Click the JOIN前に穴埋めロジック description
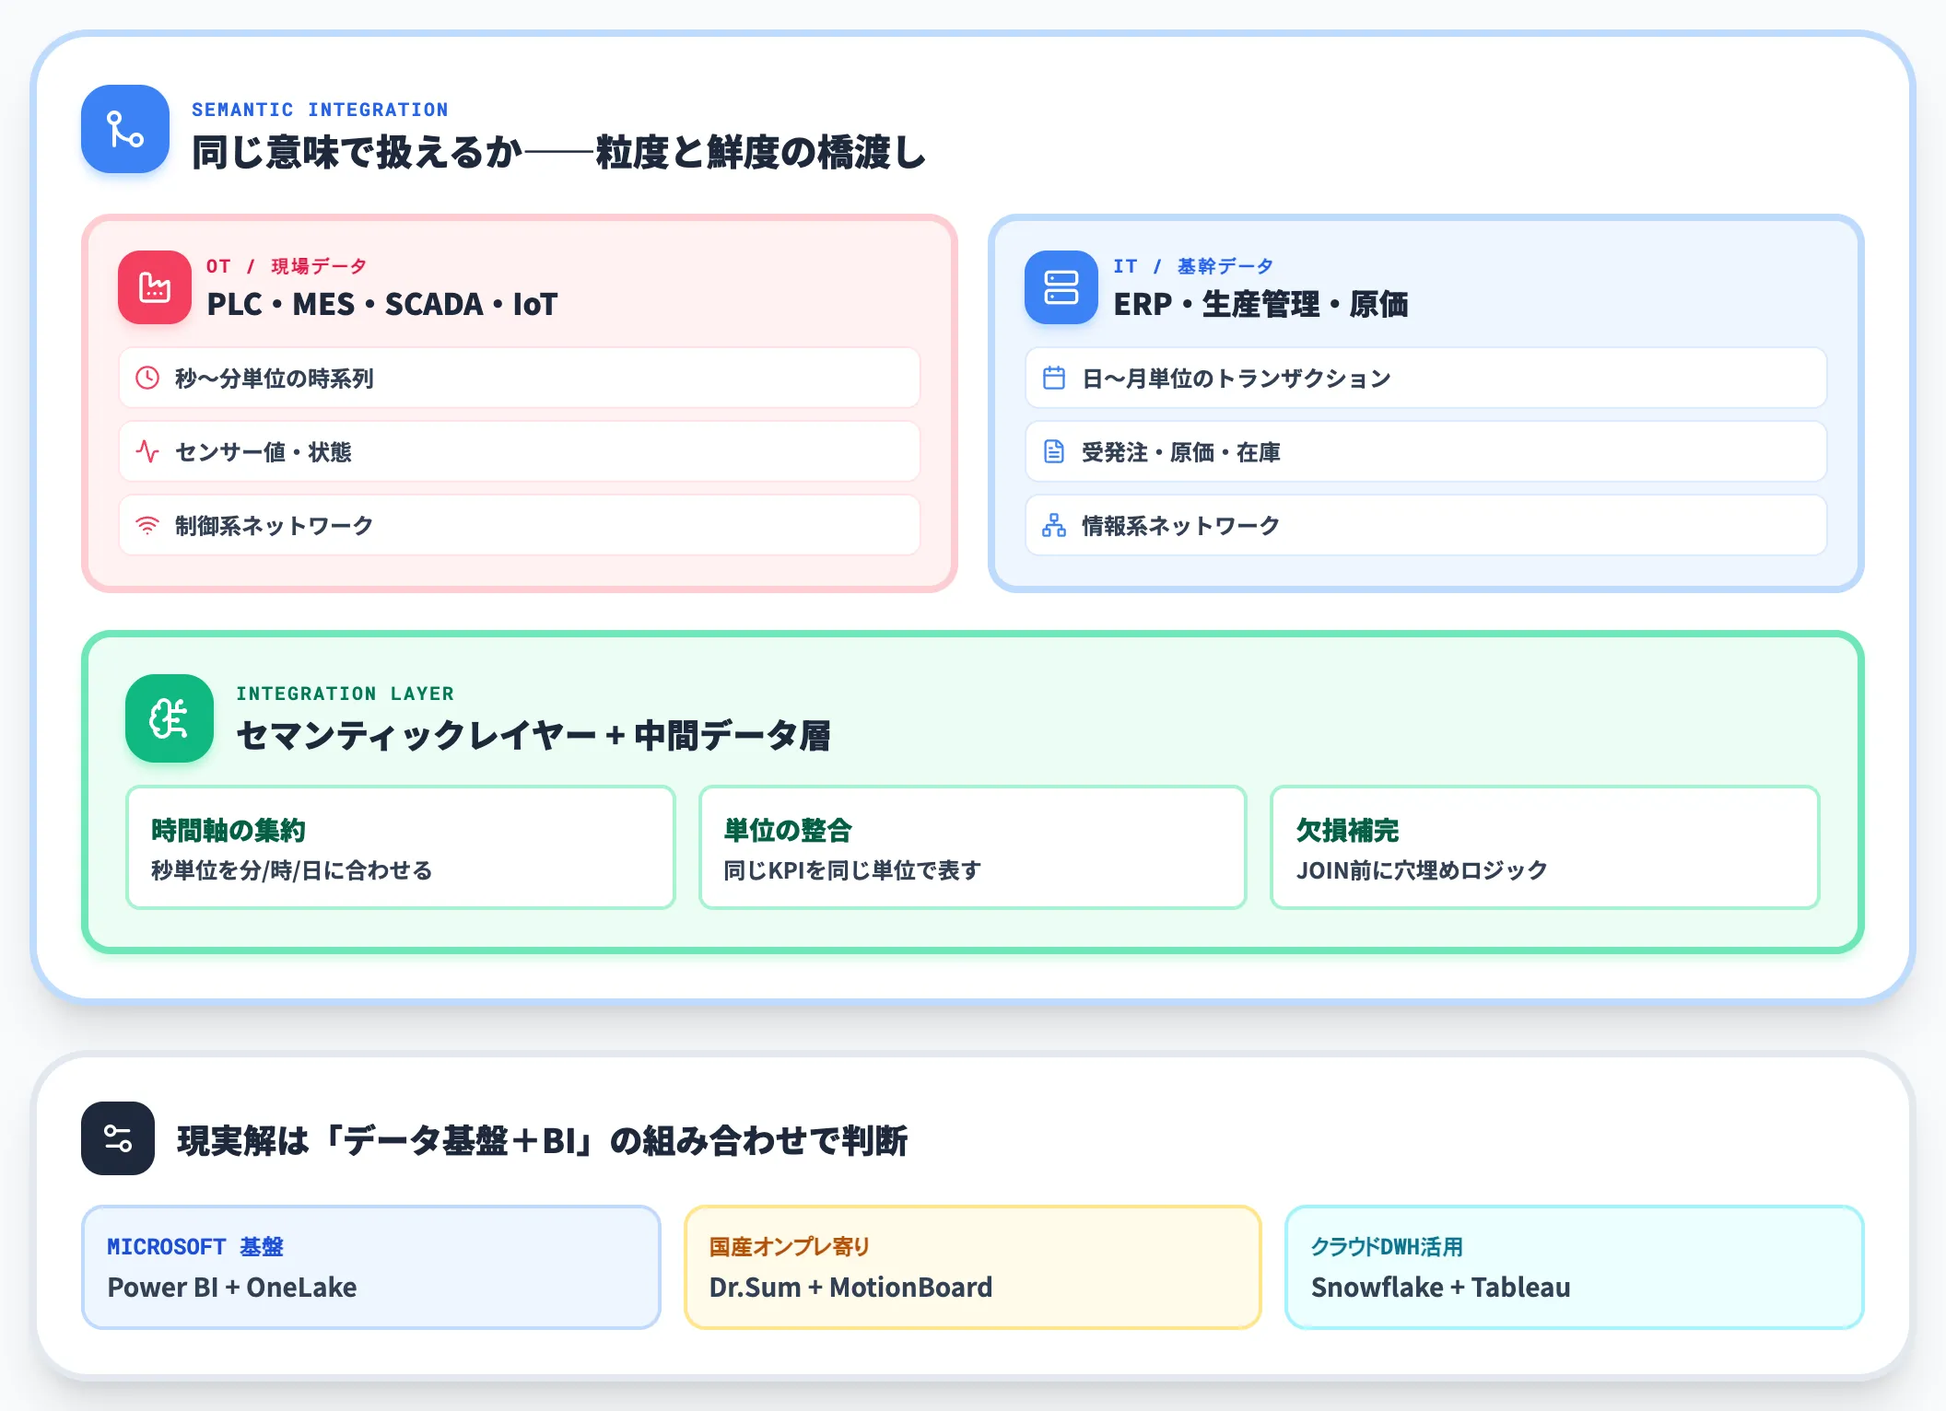This screenshot has height=1411, width=1946. 1422,870
